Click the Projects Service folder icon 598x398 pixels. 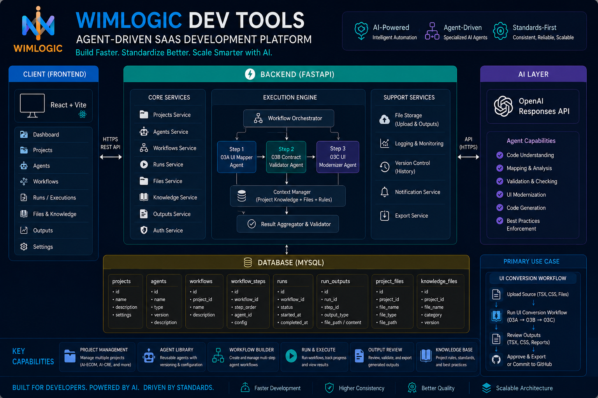[x=144, y=115]
